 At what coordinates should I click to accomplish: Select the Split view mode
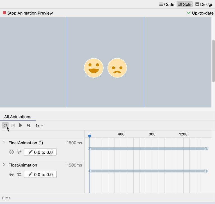coord(184,5)
